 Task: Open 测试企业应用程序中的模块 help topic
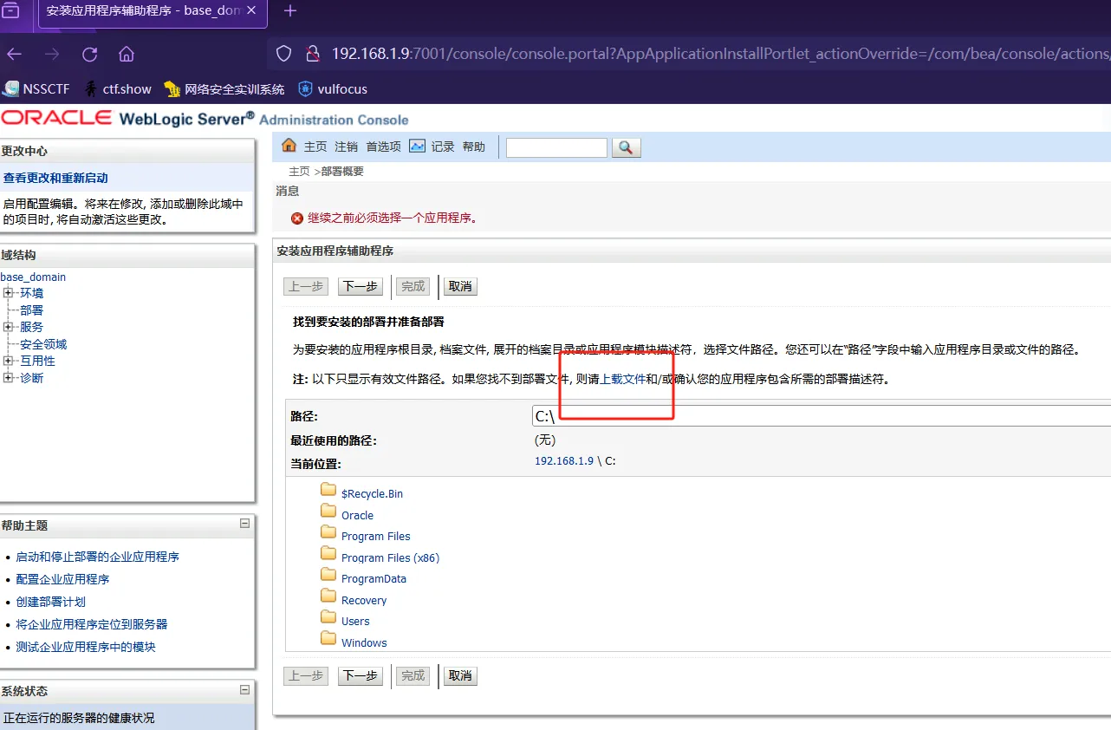86,647
